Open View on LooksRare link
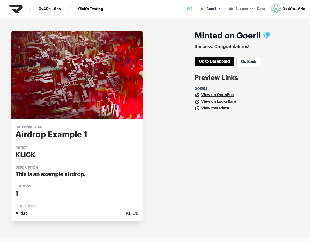This screenshot has height=242, width=310. click(218, 101)
